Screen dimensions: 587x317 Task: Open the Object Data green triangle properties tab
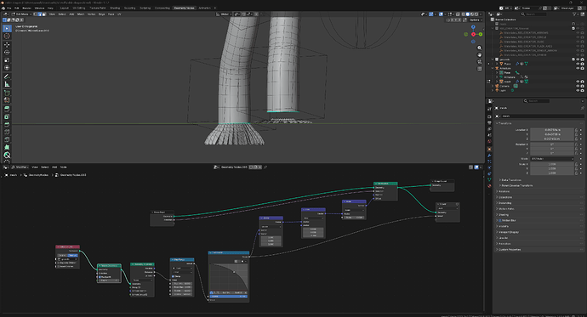489,179
